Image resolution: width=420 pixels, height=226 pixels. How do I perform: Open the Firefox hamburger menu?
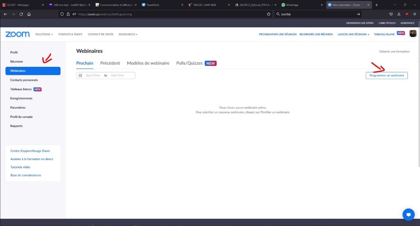click(x=415, y=14)
